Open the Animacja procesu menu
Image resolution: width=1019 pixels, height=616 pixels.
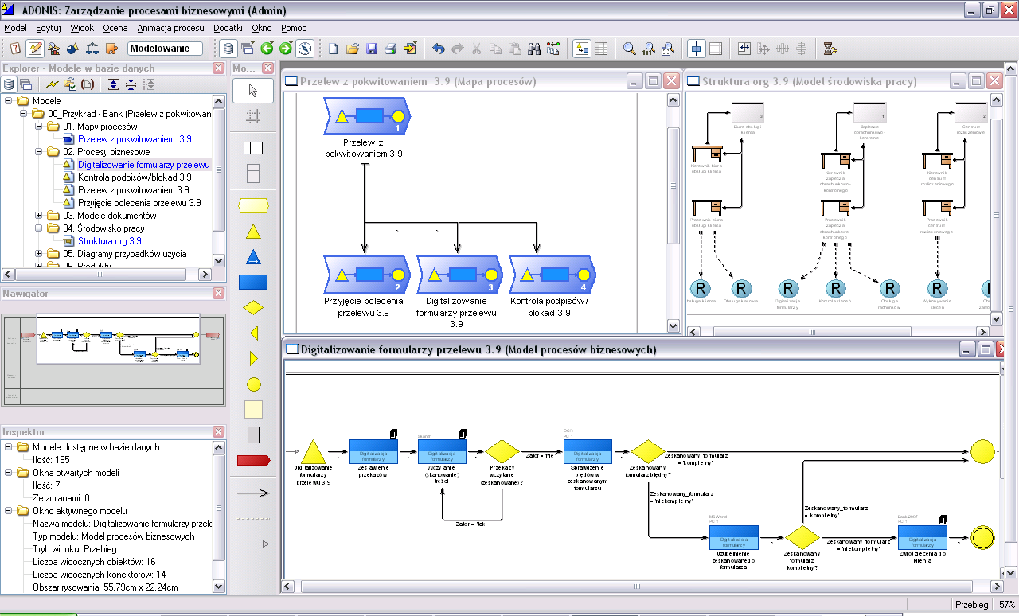(x=171, y=28)
